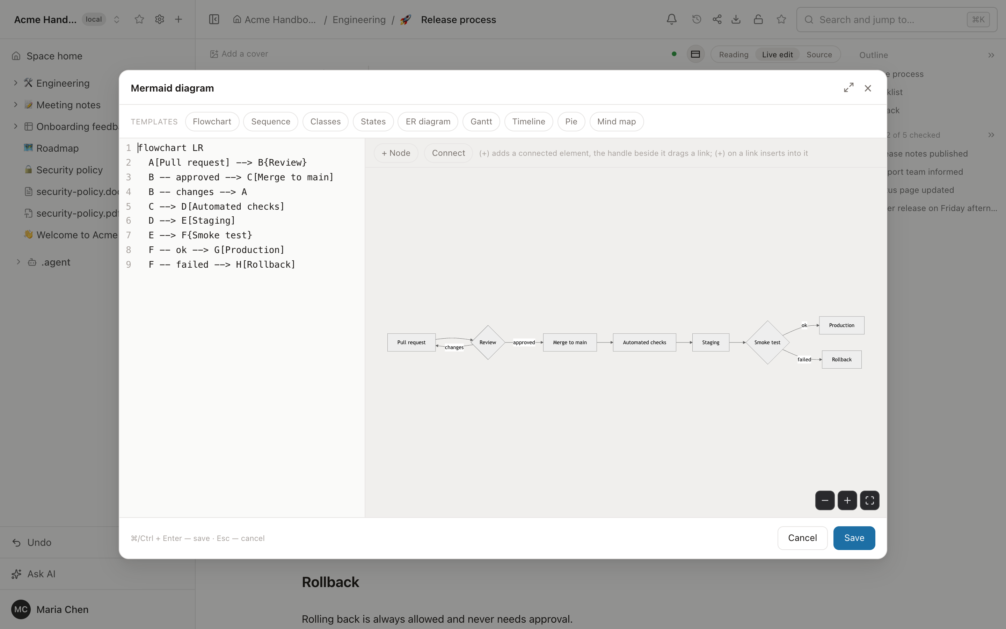This screenshot has height=629, width=1006.
Task: Add a new page with plus icon
Action: pyautogui.click(x=178, y=20)
